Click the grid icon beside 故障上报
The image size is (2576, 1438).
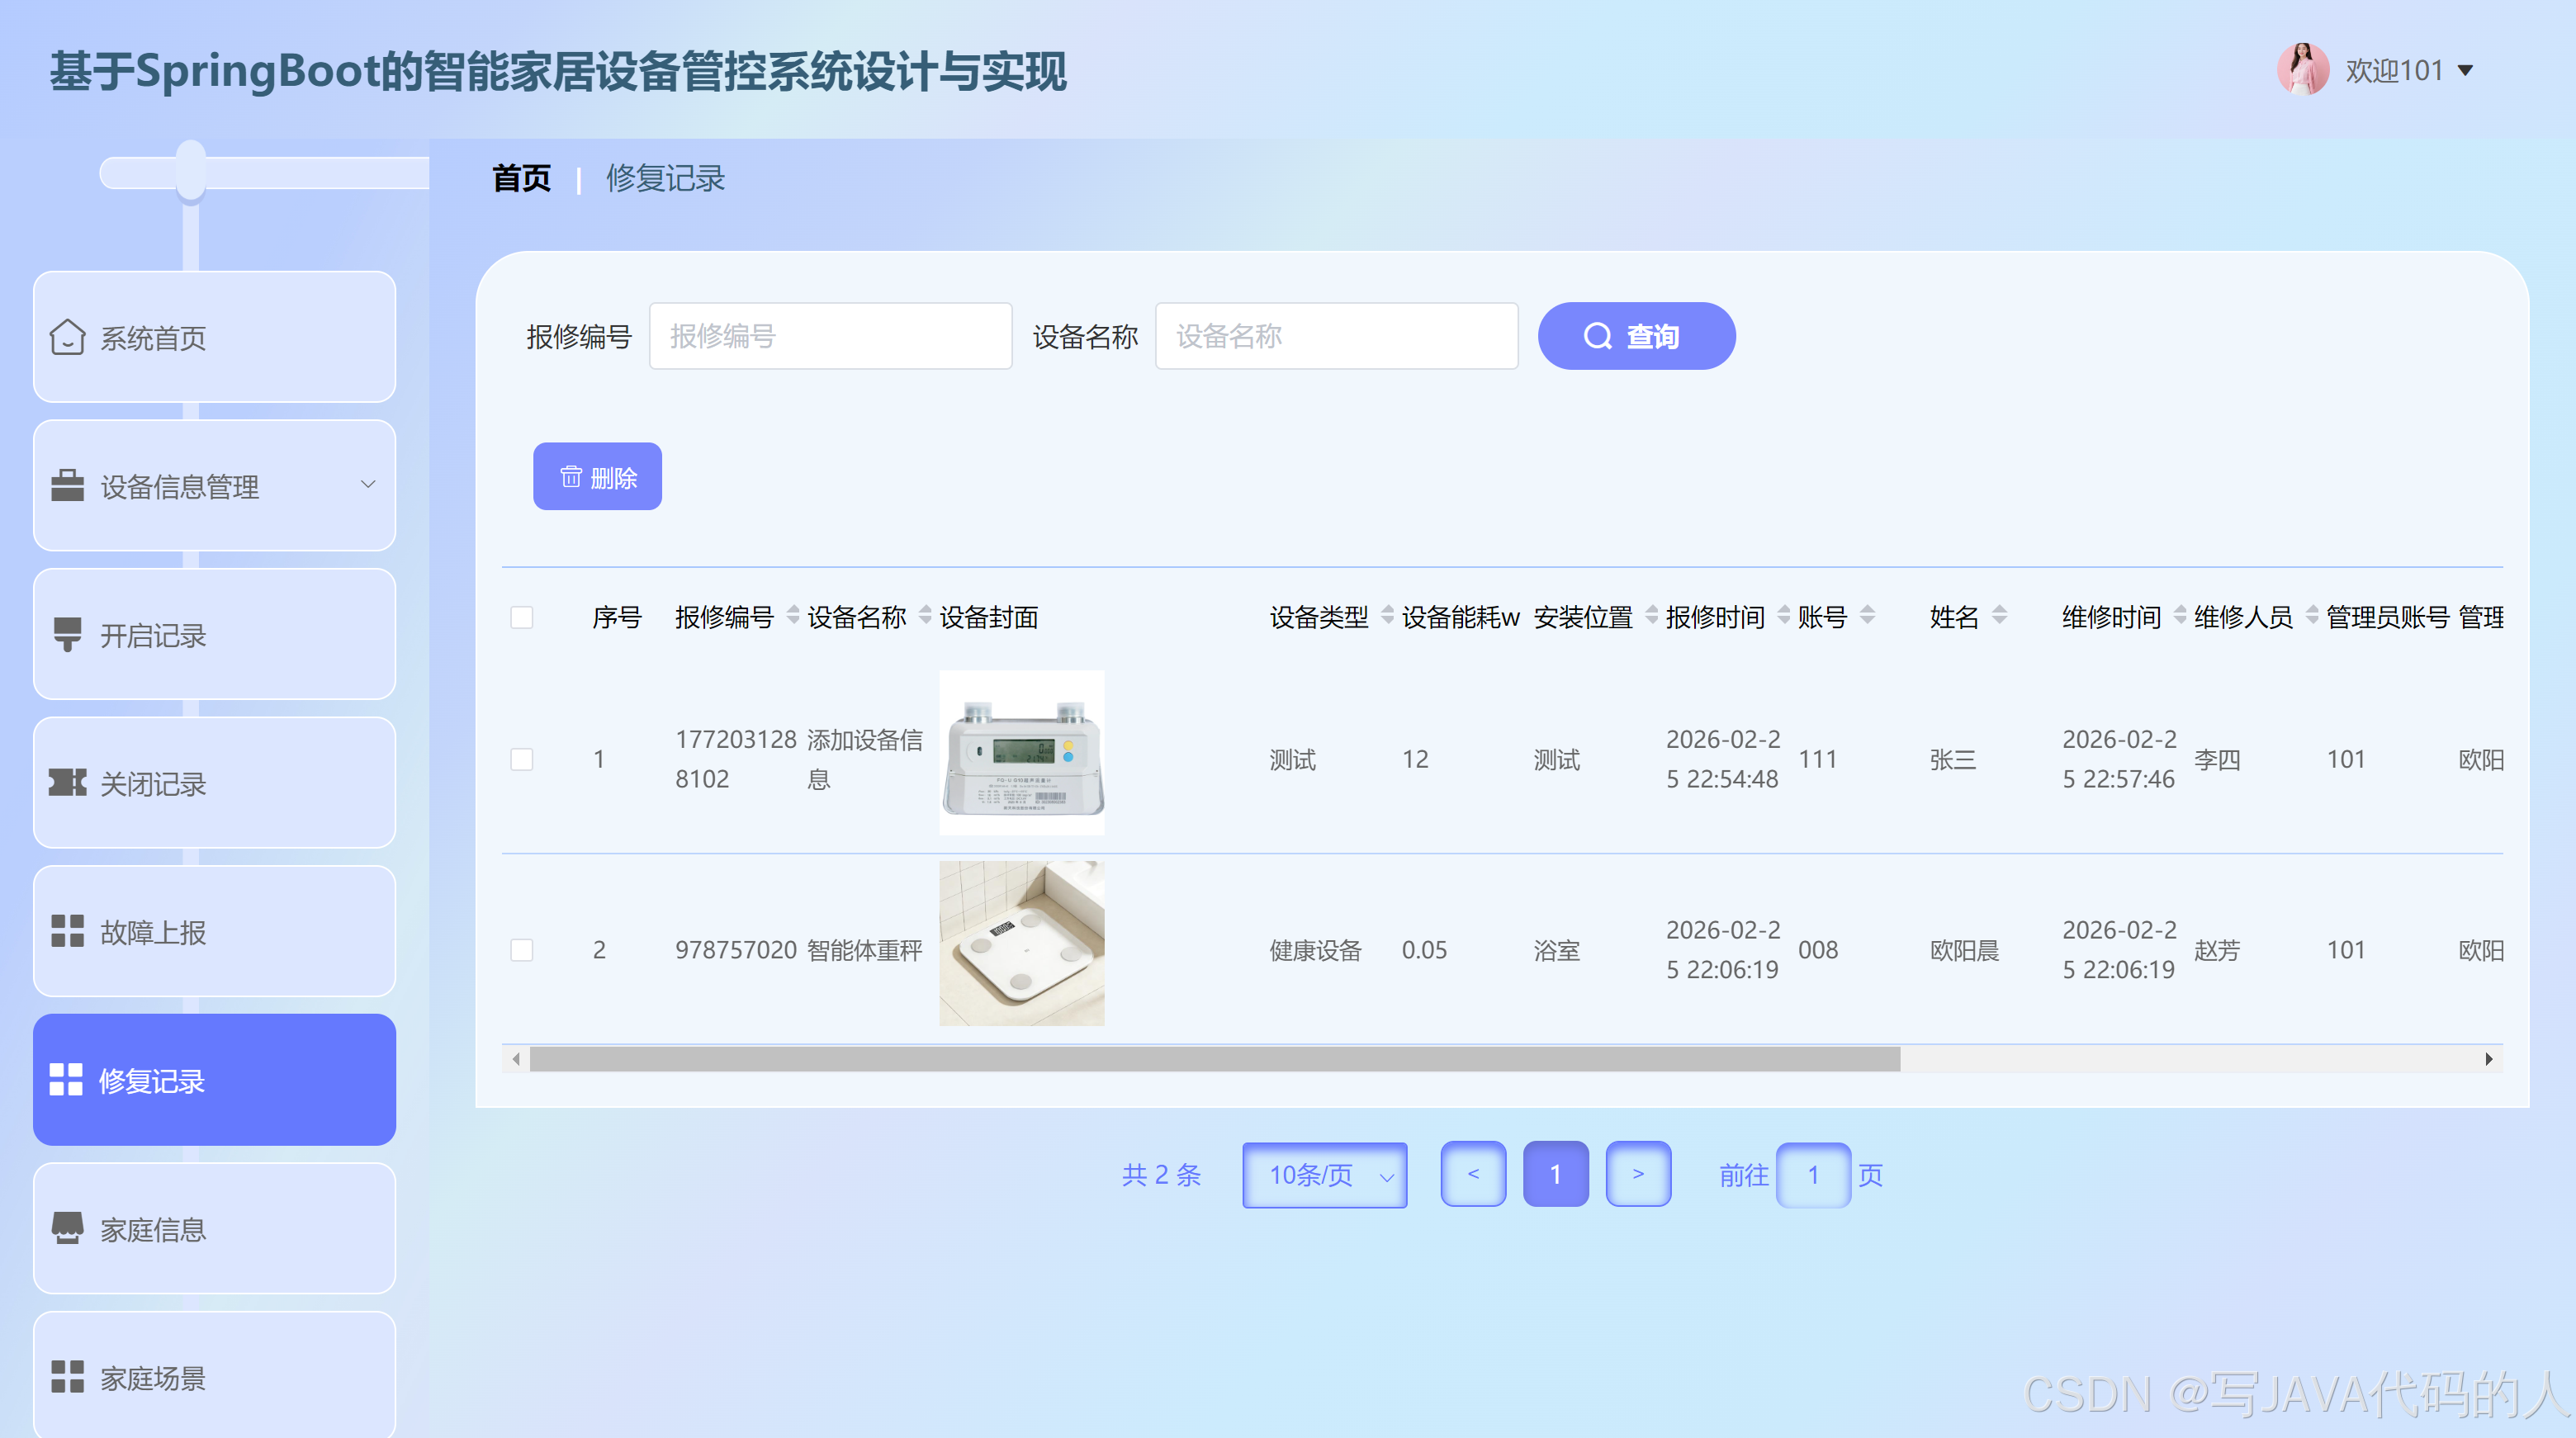click(x=67, y=931)
